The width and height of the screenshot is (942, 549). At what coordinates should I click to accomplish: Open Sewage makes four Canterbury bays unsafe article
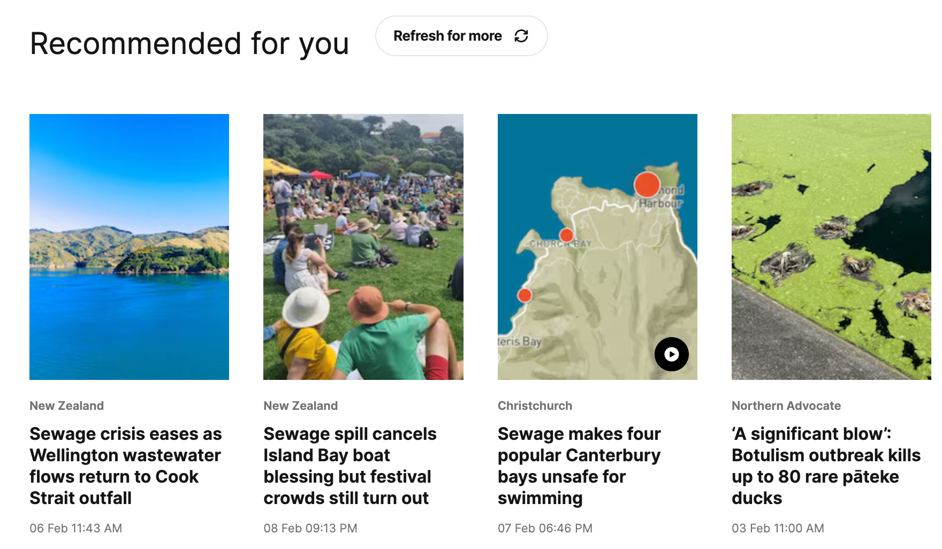[x=579, y=466]
